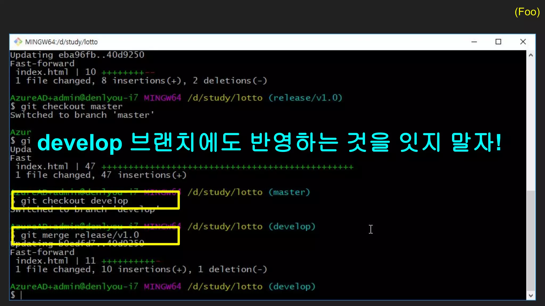Click '1 file changed, 10 insertions(+), 1 deletion(-)' line
This screenshot has width=545, height=306.
coord(141,269)
